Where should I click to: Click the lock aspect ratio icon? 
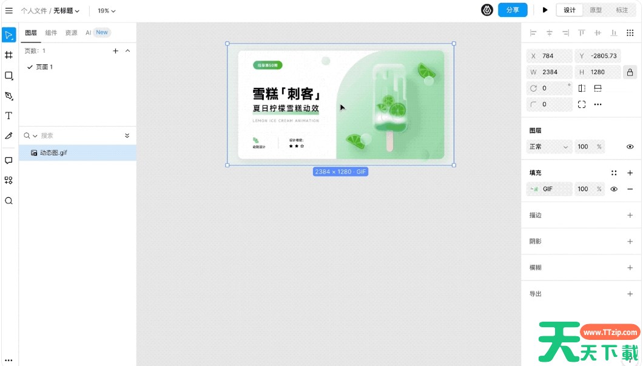[630, 72]
